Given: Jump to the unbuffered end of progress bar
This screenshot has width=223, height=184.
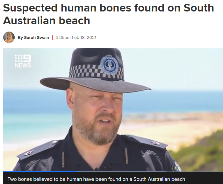Looking at the screenshot, I should 194,172.
